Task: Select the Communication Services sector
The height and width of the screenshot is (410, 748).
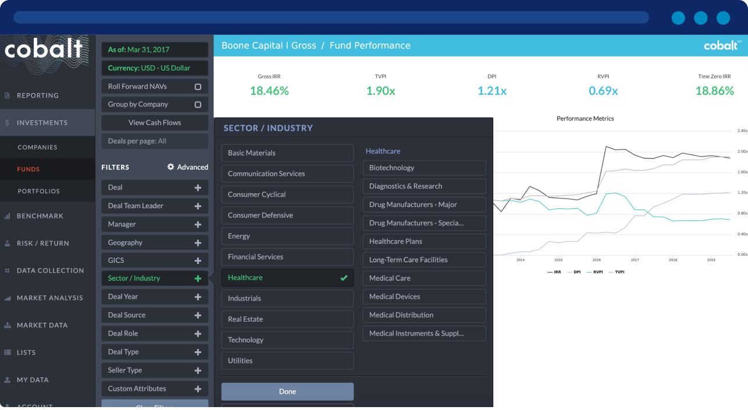Action: point(287,174)
